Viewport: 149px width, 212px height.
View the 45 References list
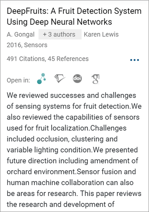click(68, 59)
